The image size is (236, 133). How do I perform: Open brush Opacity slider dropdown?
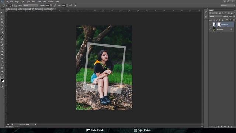click(x=51, y=6)
